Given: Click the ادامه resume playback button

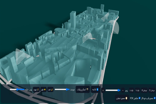Looking at the screenshot, I should [95, 89].
